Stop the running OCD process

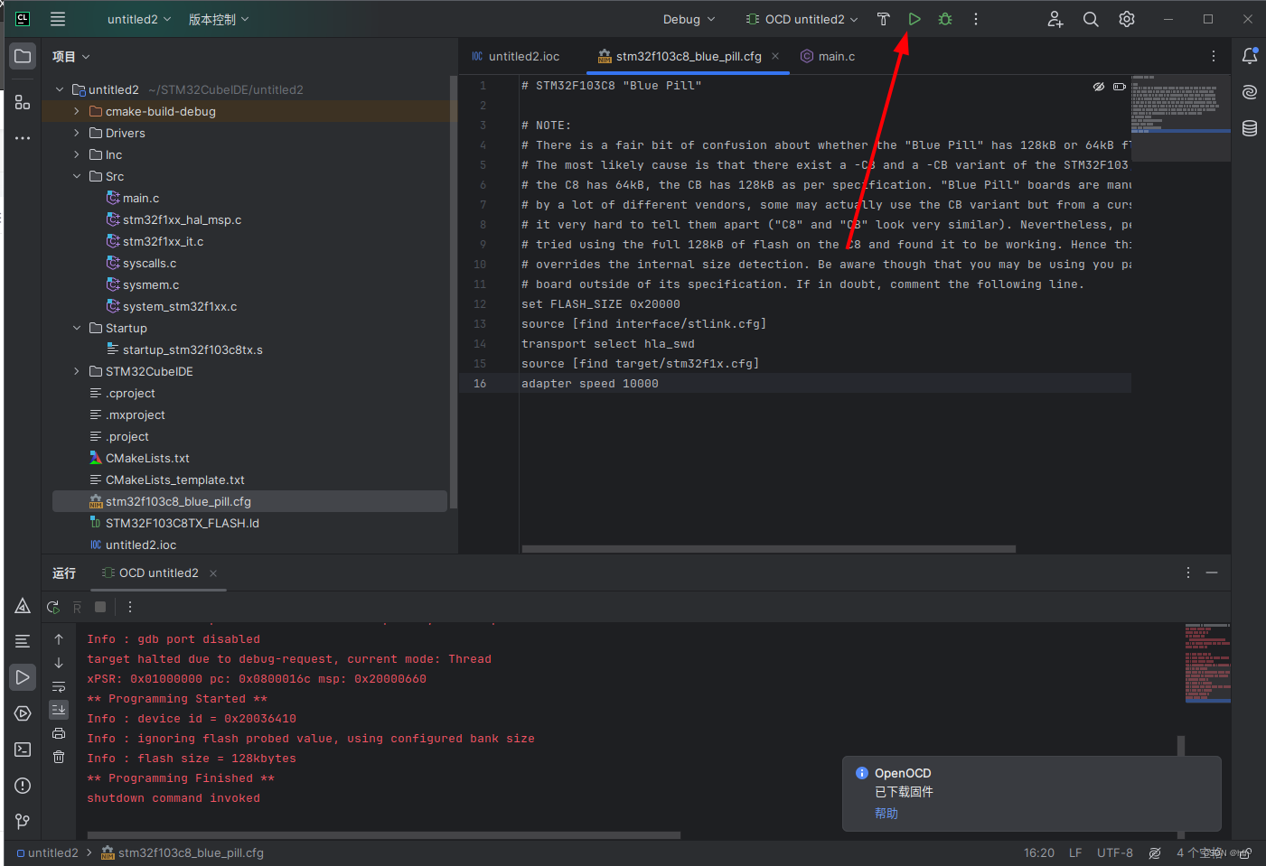tap(100, 606)
